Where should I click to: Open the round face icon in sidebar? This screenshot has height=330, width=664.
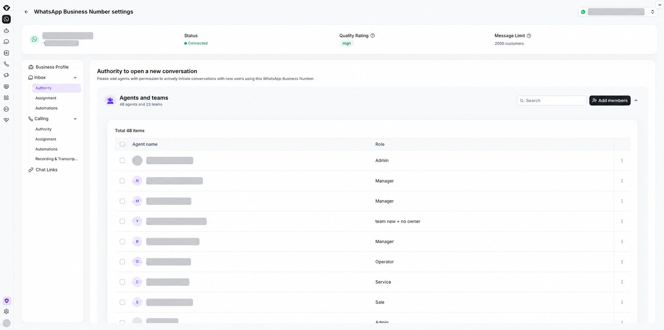coord(6,109)
